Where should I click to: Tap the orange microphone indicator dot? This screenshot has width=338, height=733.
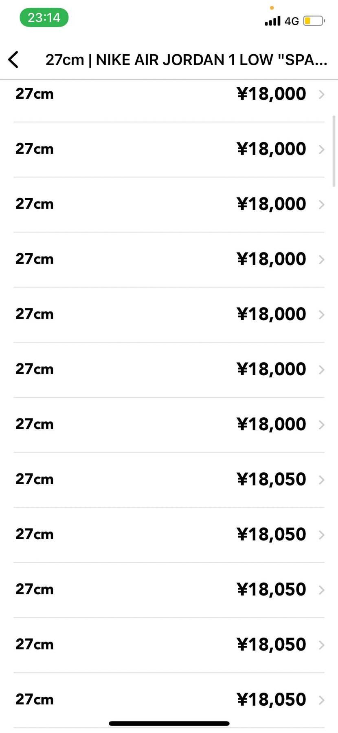(272, 8)
